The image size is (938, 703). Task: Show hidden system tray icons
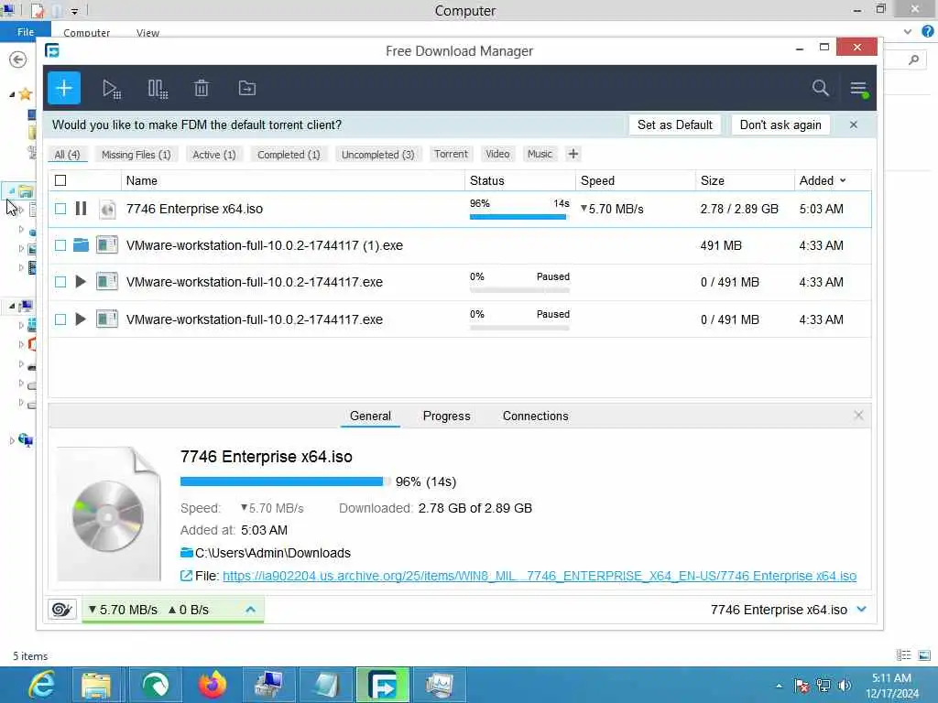point(779,686)
